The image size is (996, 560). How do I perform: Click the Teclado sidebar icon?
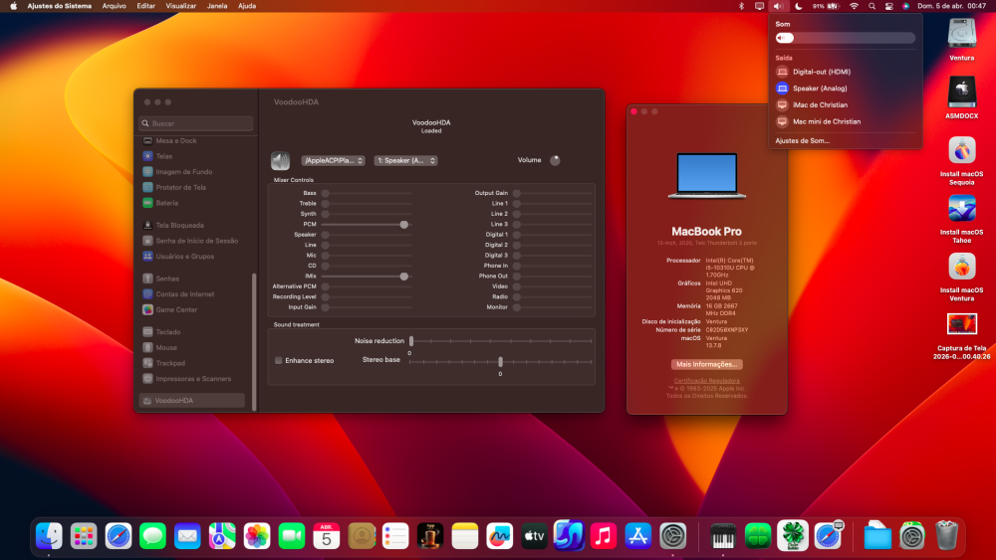coord(147,331)
